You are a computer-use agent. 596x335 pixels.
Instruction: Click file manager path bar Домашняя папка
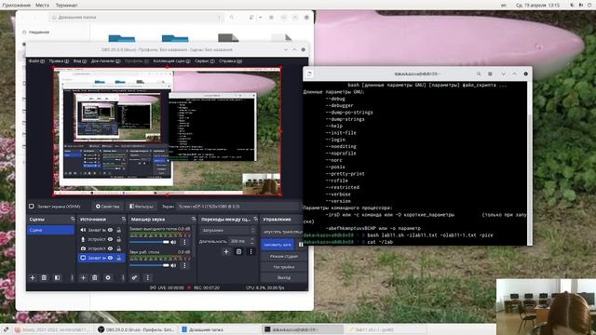tap(136, 18)
